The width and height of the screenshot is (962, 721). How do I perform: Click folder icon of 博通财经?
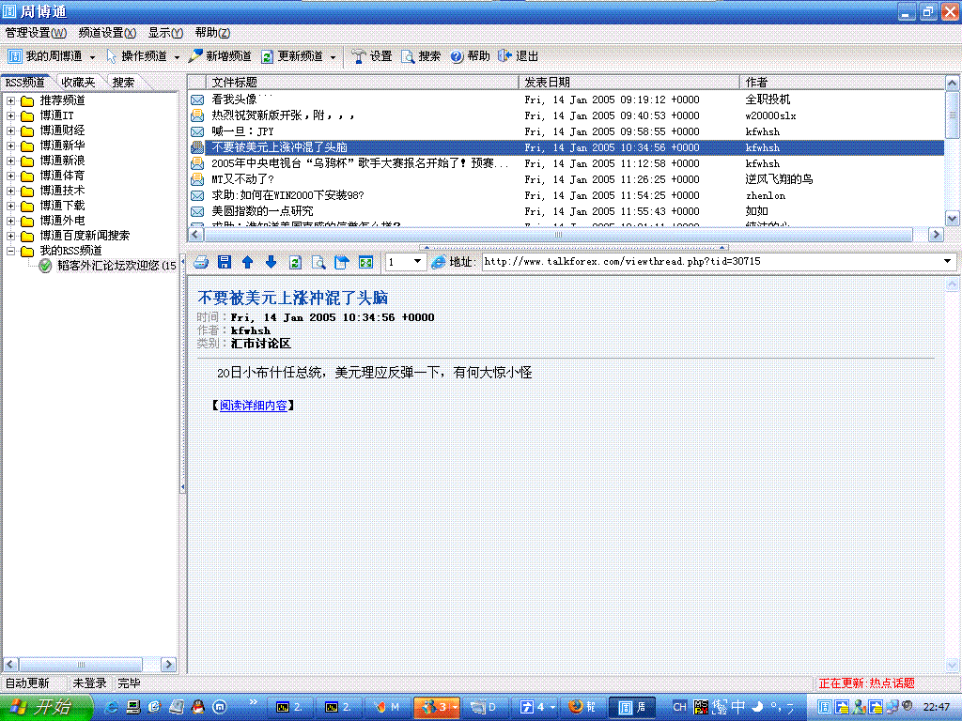click(x=27, y=130)
